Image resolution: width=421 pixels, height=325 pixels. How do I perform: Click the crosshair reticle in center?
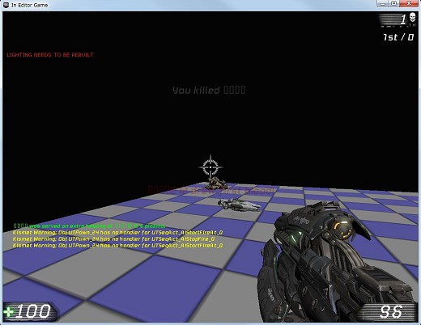(x=210, y=167)
